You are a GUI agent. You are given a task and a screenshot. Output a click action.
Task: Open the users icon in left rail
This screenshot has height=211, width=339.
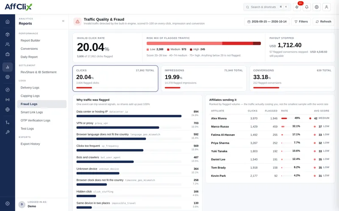click(x=8, y=44)
